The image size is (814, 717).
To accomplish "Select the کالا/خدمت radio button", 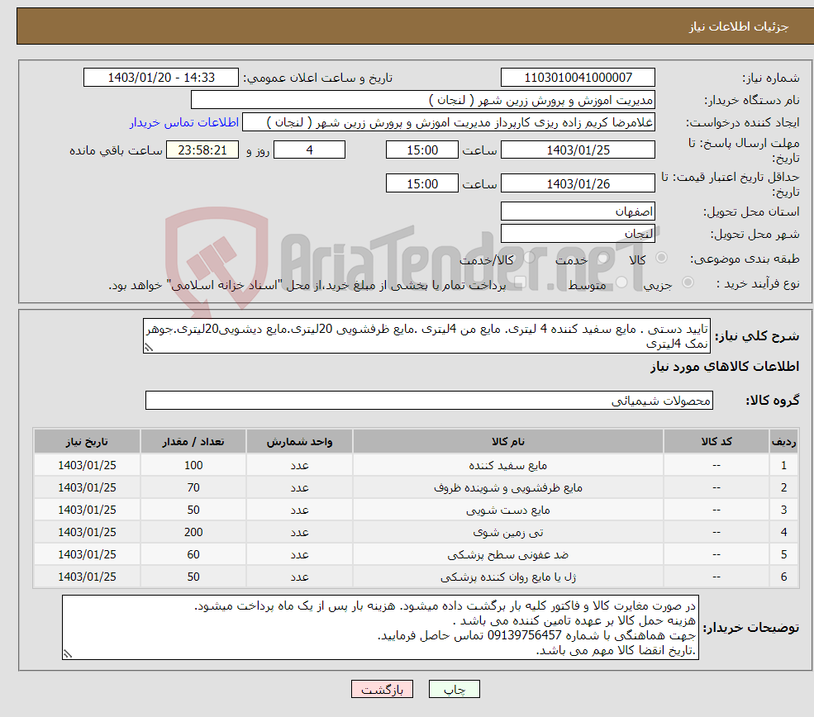I will click(529, 258).
